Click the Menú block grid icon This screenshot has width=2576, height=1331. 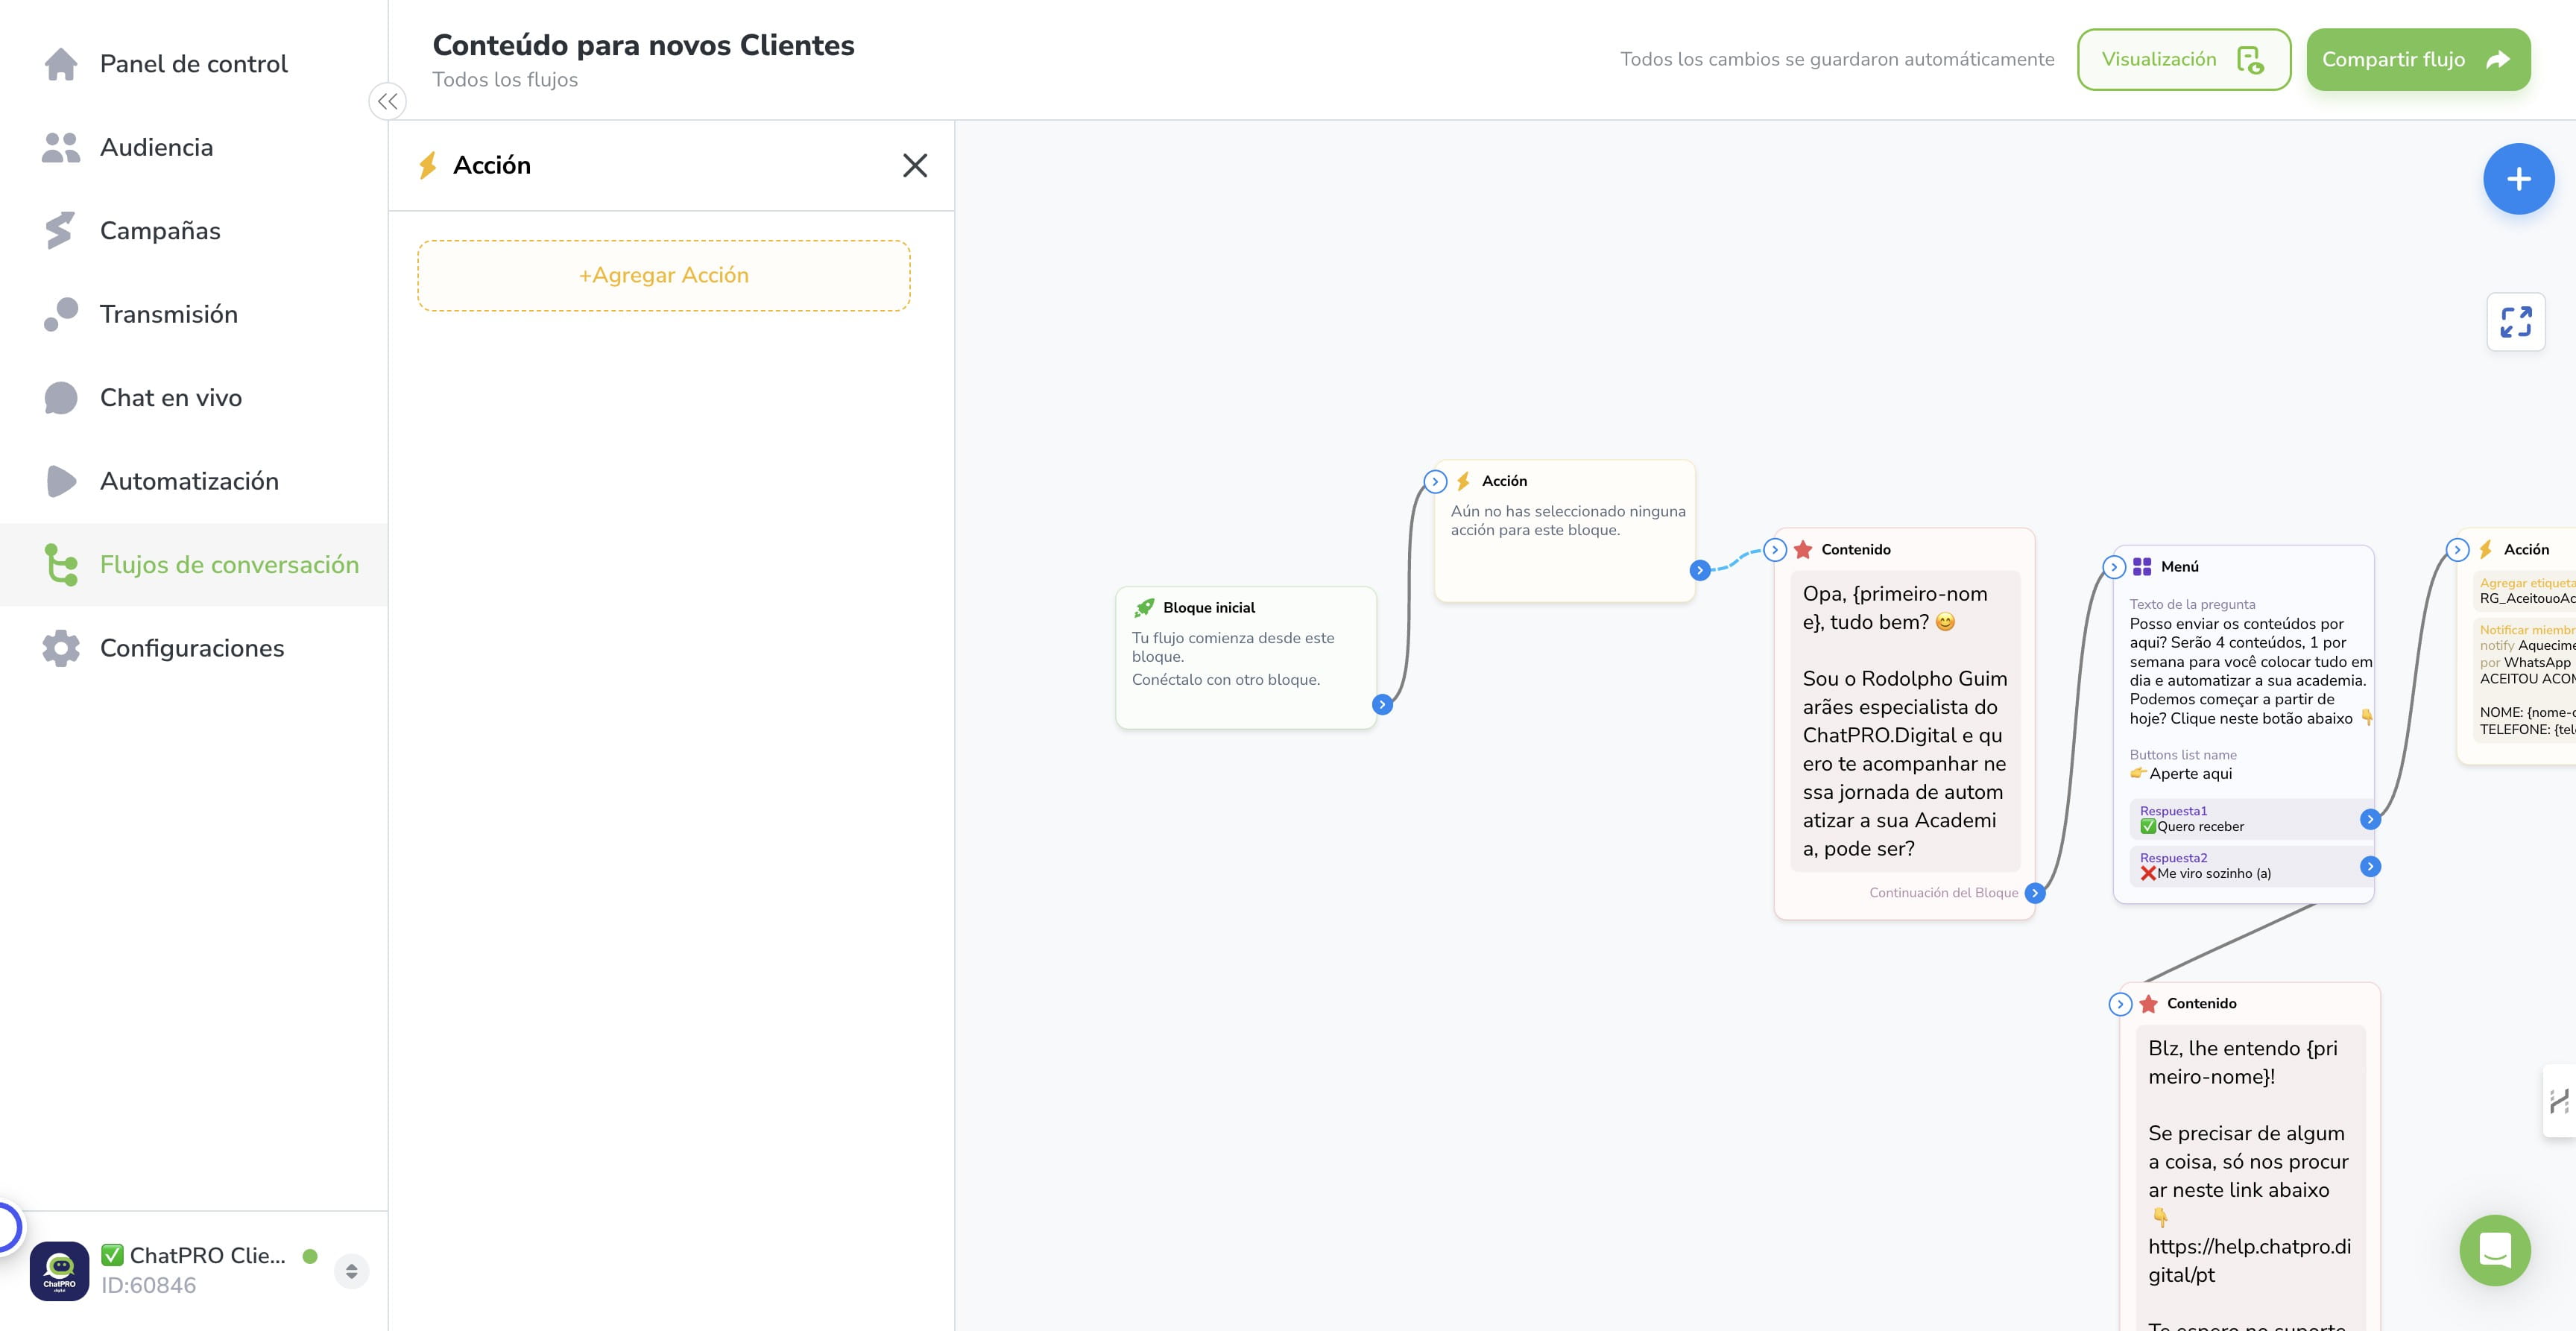pyautogui.click(x=2142, y=567)
